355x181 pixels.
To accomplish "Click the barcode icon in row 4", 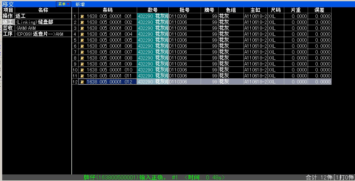I will (x=82, y=34).
